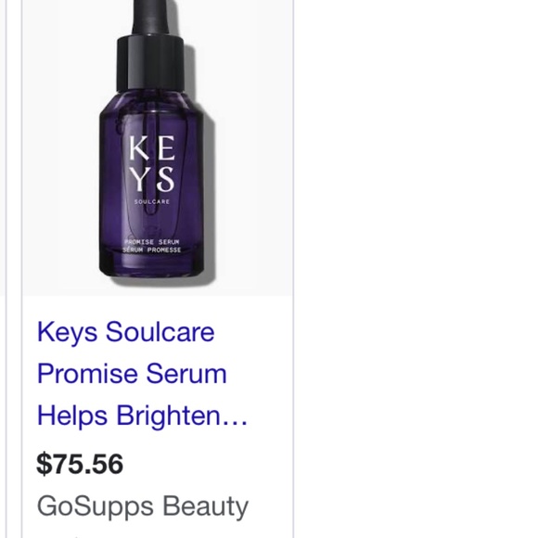This screenshot has height=538, width=538.
Task: Click the 'Helps Brighten…' truncated title line
Action: (x=142, y=416)
